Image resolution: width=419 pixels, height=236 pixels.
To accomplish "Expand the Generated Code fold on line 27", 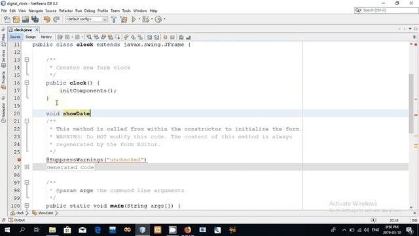I will click(x=27, y=167).
